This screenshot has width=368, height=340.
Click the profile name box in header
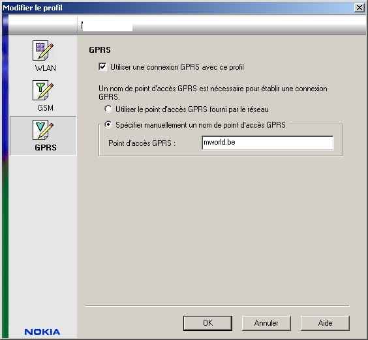point(107,26)
